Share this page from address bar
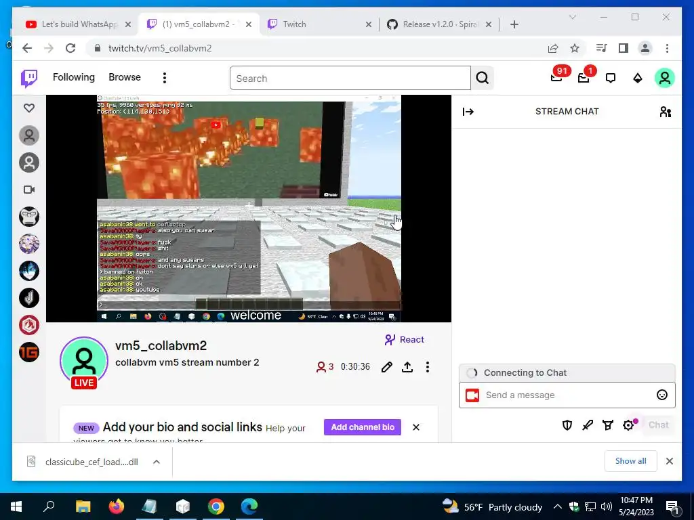Viewport: 694px width, 520px height. pyautogui.click(x=553, y=48)
